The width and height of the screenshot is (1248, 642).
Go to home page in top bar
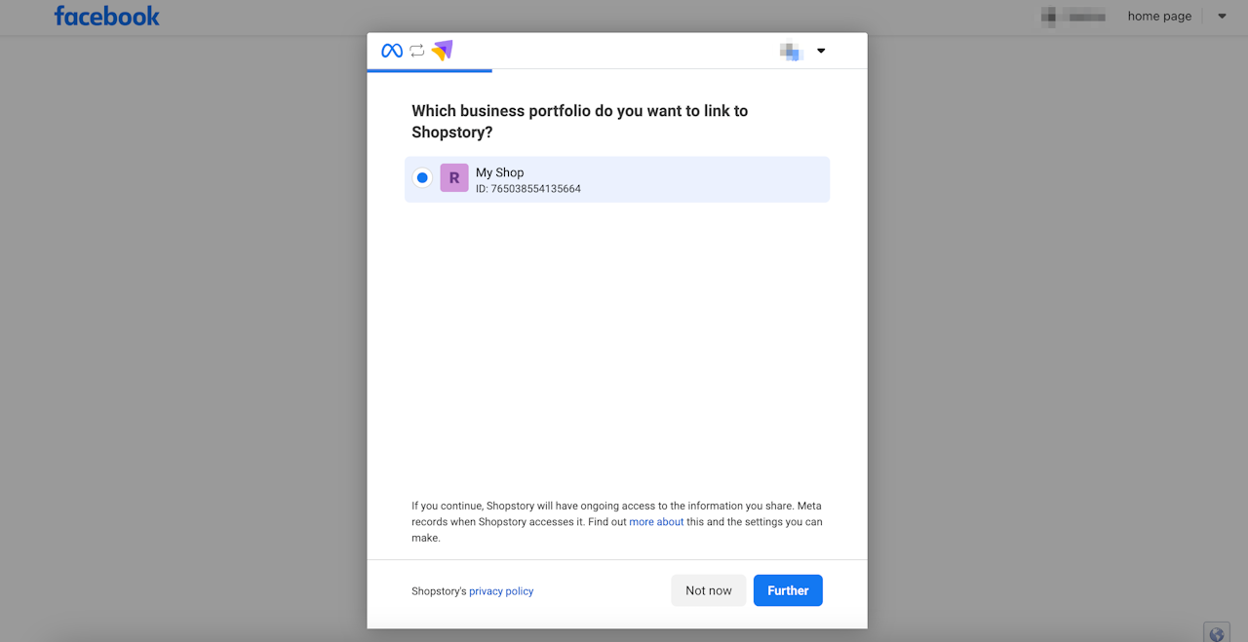click(1159, 17)
